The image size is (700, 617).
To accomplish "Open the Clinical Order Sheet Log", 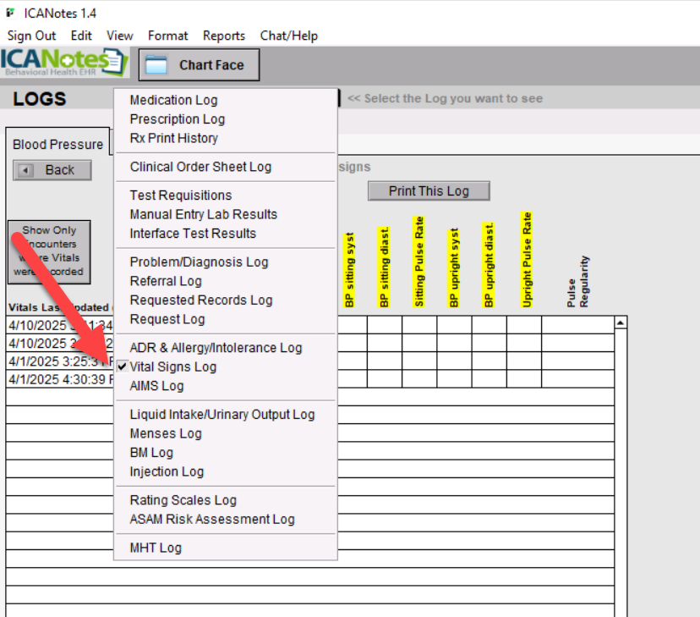I will pyautogui.click(x=200, y=167).
